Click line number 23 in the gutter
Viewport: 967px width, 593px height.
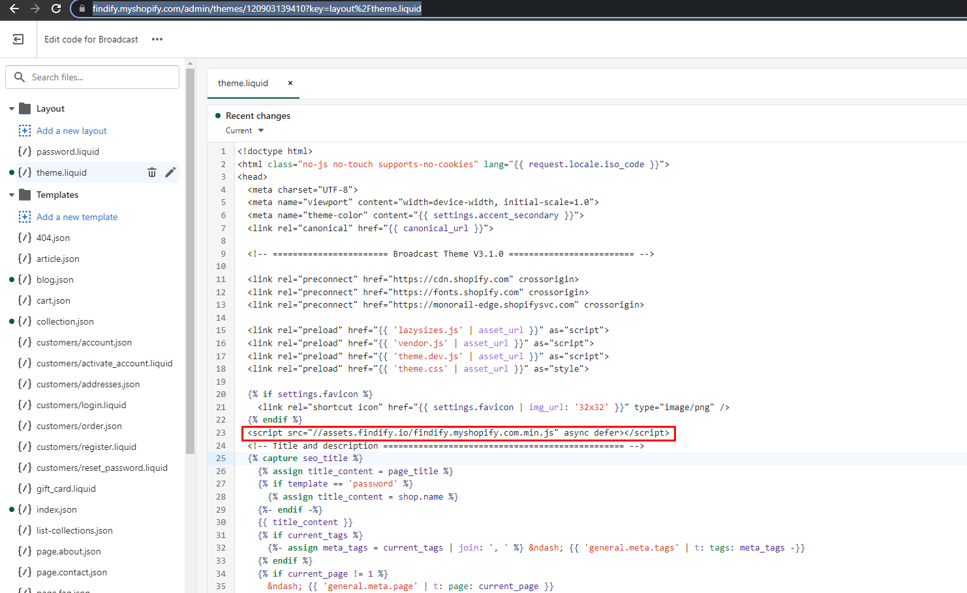coord(221,433)
